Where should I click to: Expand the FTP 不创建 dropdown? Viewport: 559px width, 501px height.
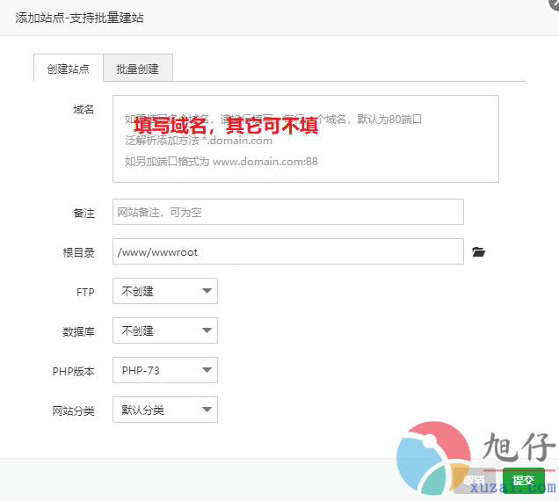pyautogui.click(x=164, y=291)
